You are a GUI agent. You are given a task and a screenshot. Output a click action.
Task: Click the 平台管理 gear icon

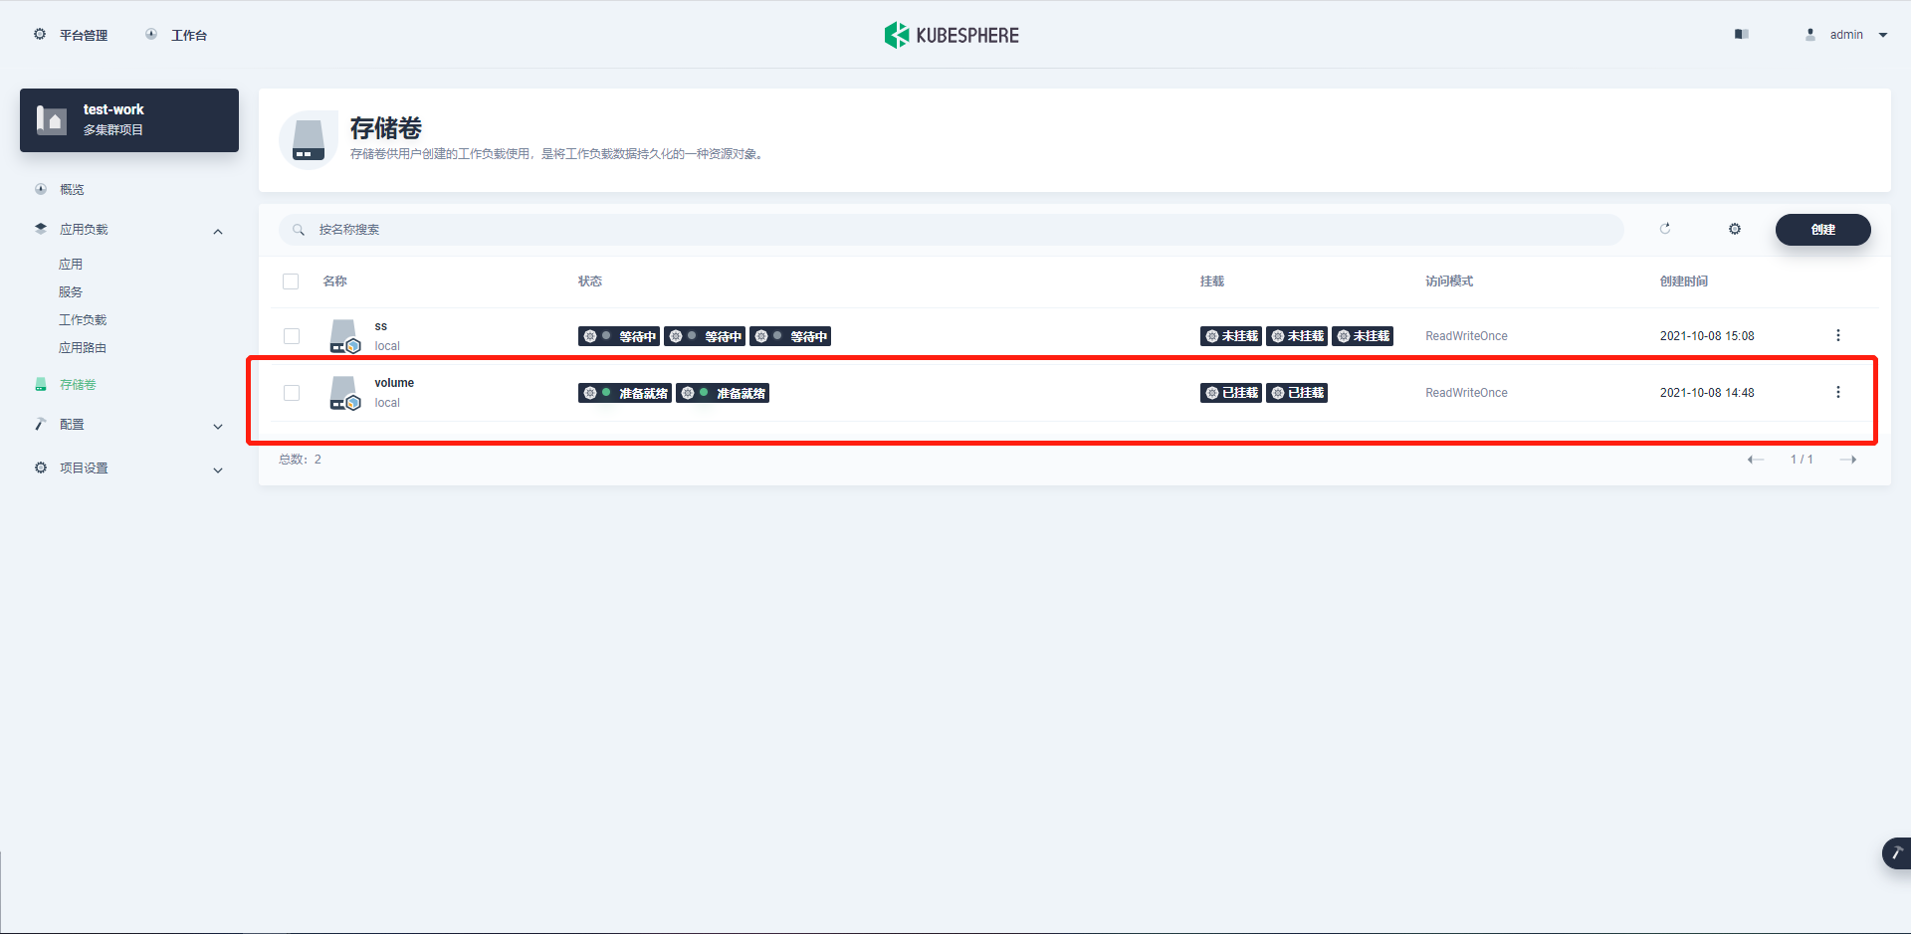40,34
